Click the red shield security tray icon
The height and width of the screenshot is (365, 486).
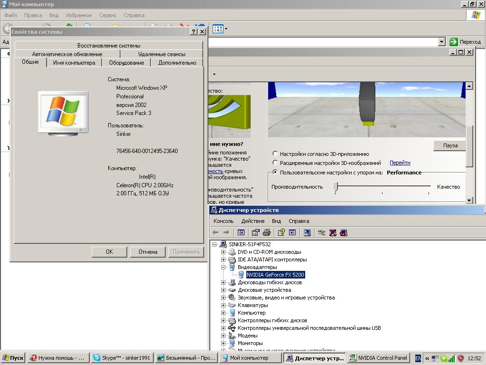tap(460, 358)
